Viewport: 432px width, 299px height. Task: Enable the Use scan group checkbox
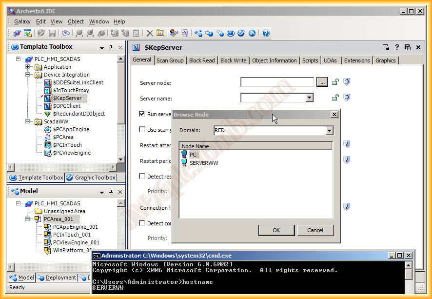(142, 130)
